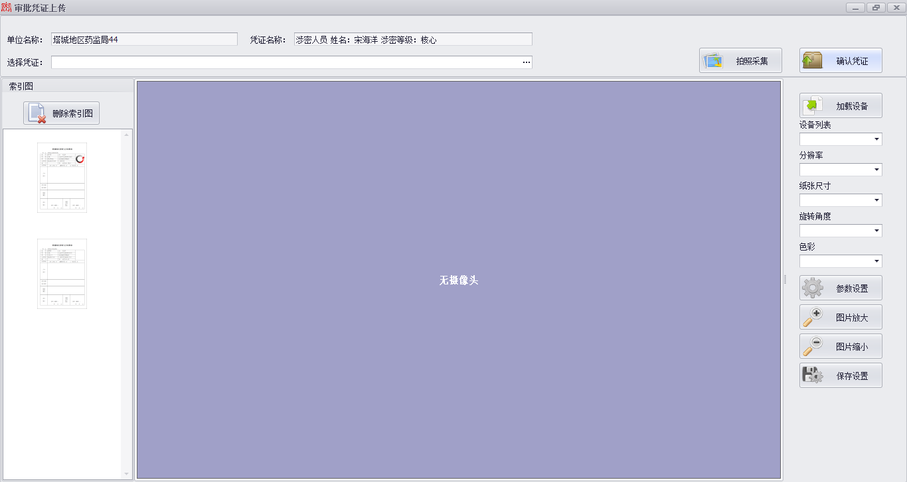Open 参数设置 with the gear icon
The width and height of the screenshot is (907, 482).
click(x=813, y=288)
